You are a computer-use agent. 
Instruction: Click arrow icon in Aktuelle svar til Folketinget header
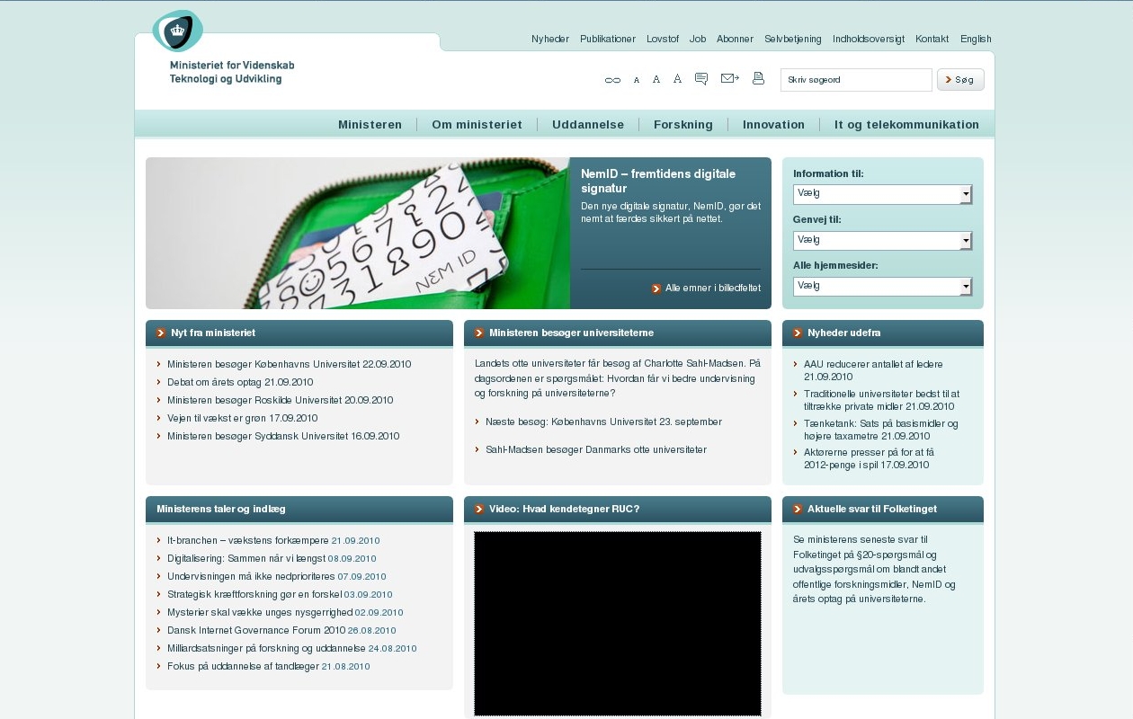[798, 509]
